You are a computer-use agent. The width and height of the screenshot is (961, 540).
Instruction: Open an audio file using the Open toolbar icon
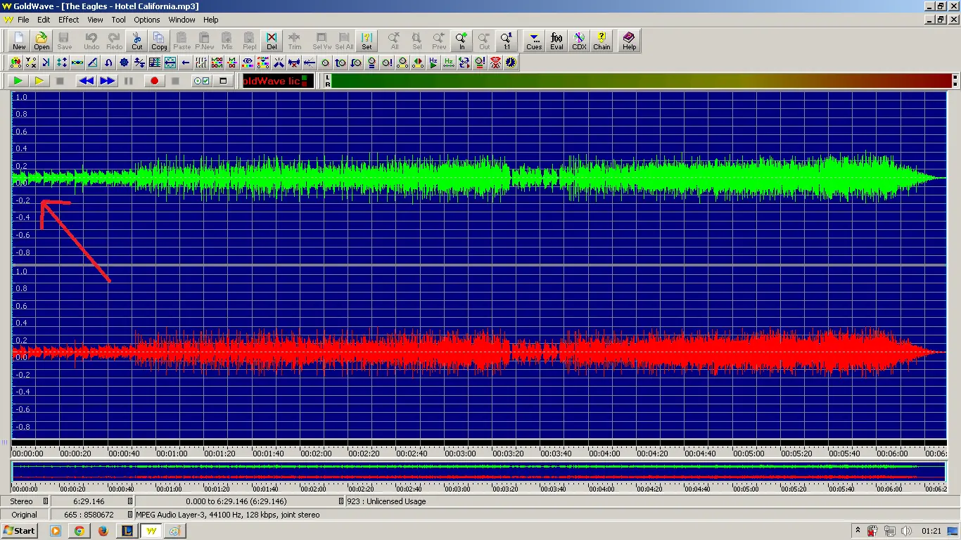41,40
